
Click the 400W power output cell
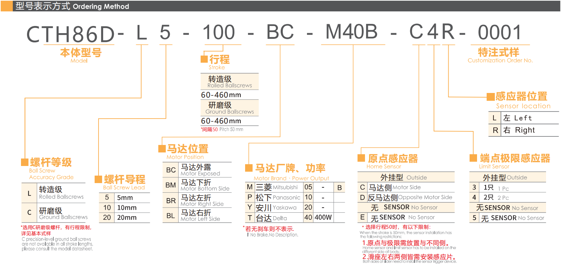[323, 217]
